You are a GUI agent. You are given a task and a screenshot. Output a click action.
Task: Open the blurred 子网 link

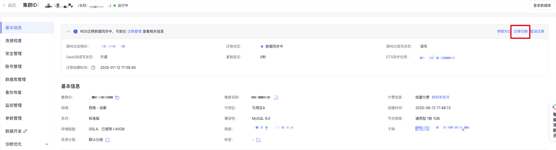tap(442, 128)
